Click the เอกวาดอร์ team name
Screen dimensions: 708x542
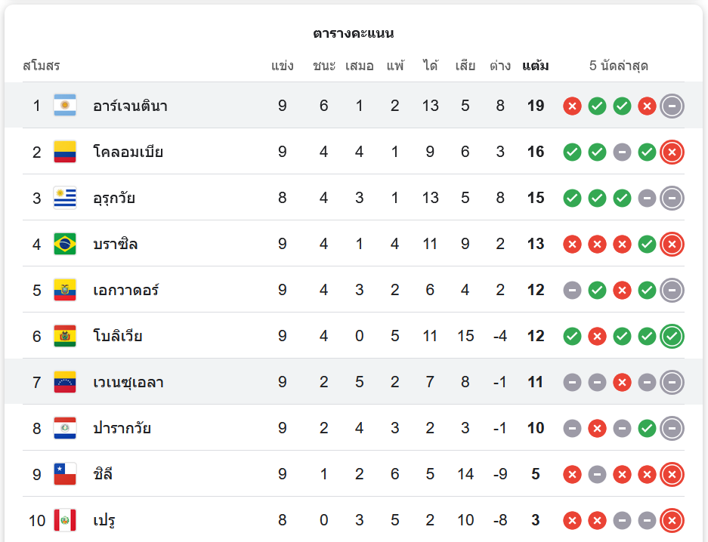(125, 290)
